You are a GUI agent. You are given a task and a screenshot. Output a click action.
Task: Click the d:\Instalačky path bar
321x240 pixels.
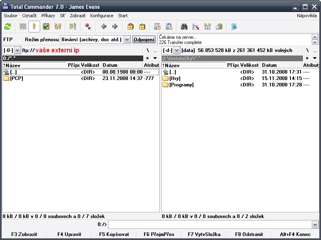[x=232, y=58]
